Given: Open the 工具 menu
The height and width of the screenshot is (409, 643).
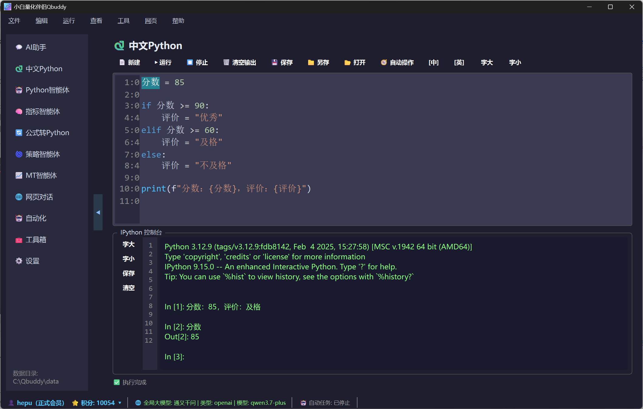Looking at the screenshot, I should click(124, 21).
